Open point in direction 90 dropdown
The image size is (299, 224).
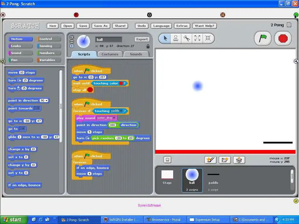46,100
